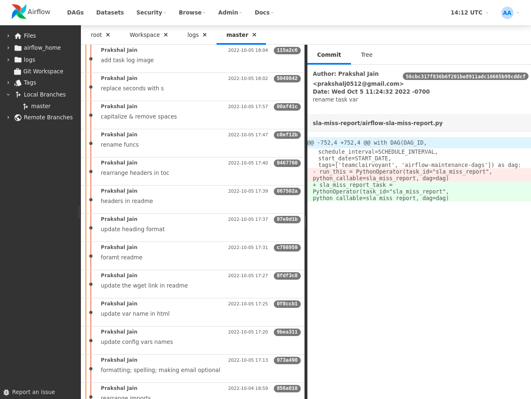Screen dimensions: 531x399
Task: Open the AA user avatar menu
Action: point(507,13)
